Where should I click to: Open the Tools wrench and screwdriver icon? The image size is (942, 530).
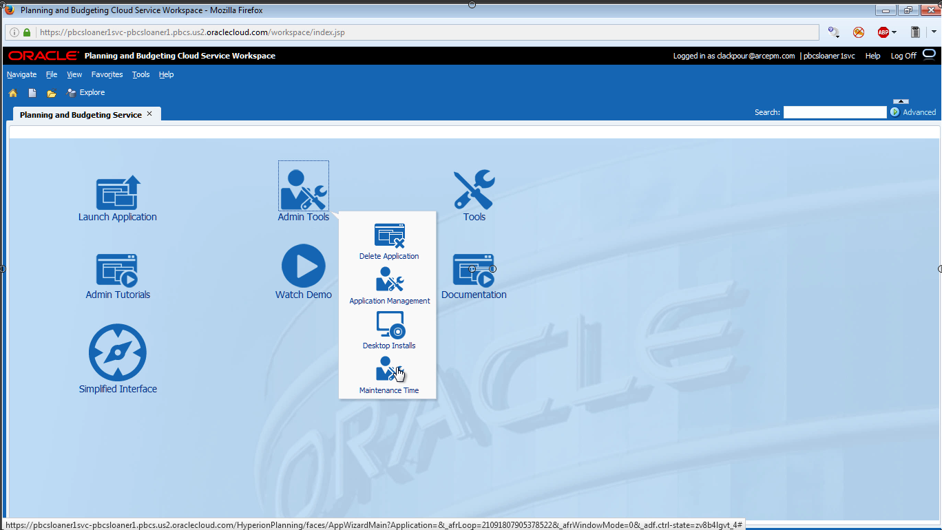(x=474, y=190)
